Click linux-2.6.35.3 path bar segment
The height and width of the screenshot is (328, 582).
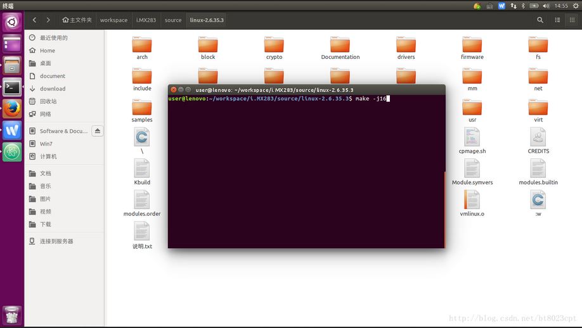pyautogui.click(x=207, y=20)
